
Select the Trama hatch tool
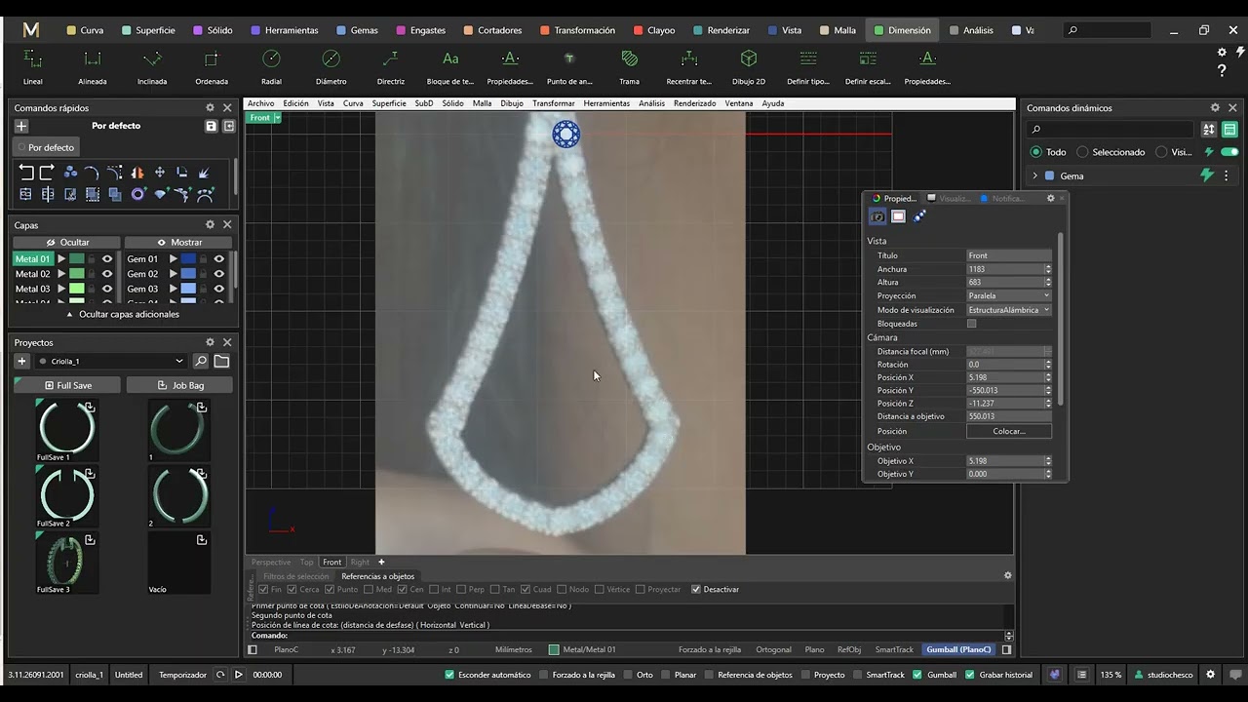point(629,66)
